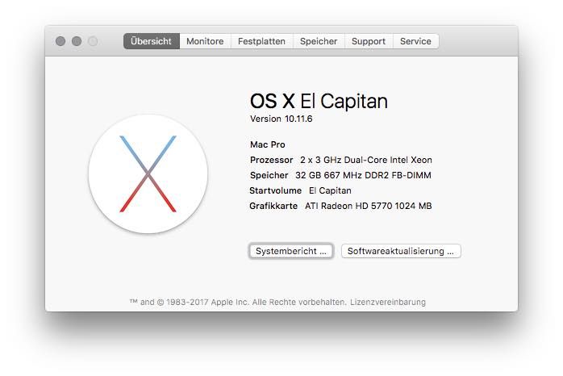563x376 pixels.
Task: Click the Apple copyright notice text
Action: point(238,302)
